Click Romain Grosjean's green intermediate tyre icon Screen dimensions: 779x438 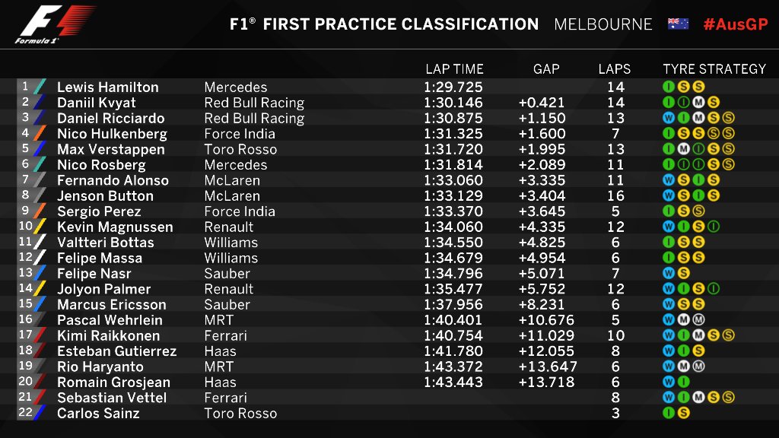tap(684, 382)
